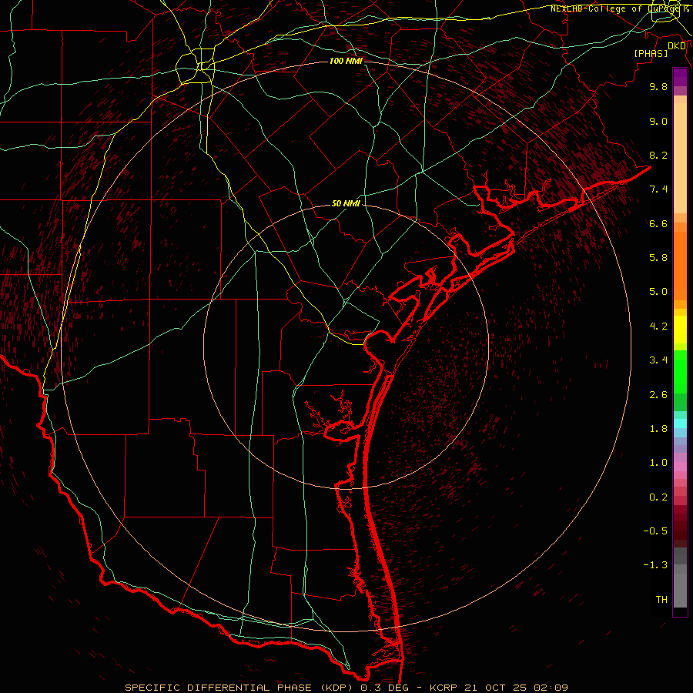
Task: Click the "100 NMI" range ring label
Action: pos(346,61)
